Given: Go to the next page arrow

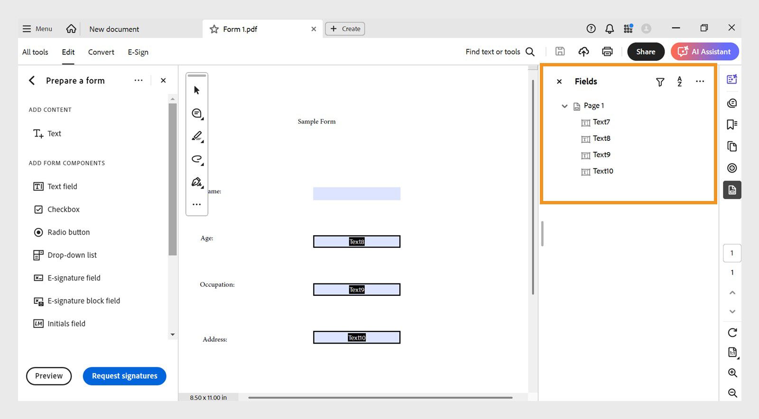Looking at the screenshot, I should pos(732,311).
